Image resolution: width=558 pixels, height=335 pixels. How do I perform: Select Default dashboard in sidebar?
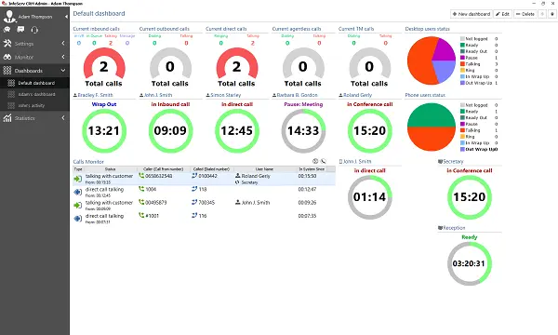(x=34, y=83)
